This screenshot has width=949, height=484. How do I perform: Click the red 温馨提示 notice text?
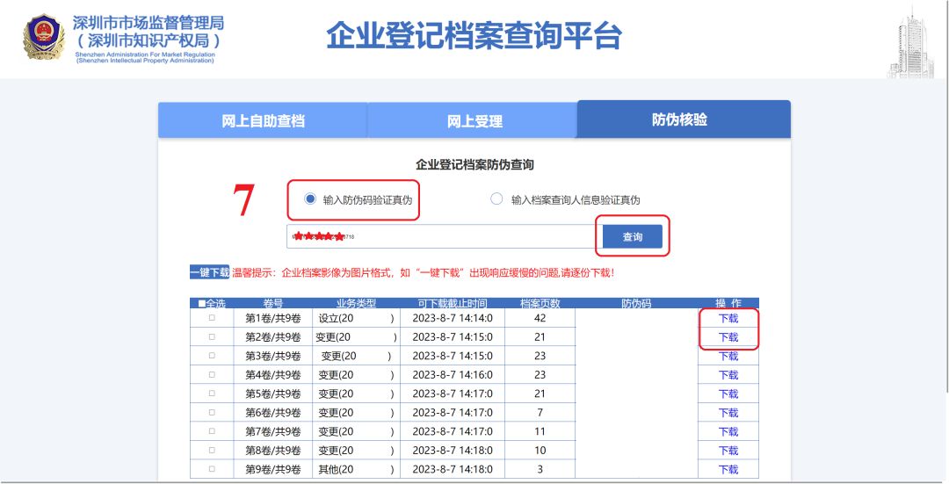pos(423,273)
